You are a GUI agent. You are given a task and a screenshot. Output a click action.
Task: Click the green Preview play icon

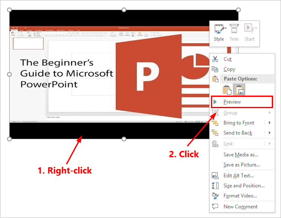point(215,102)
